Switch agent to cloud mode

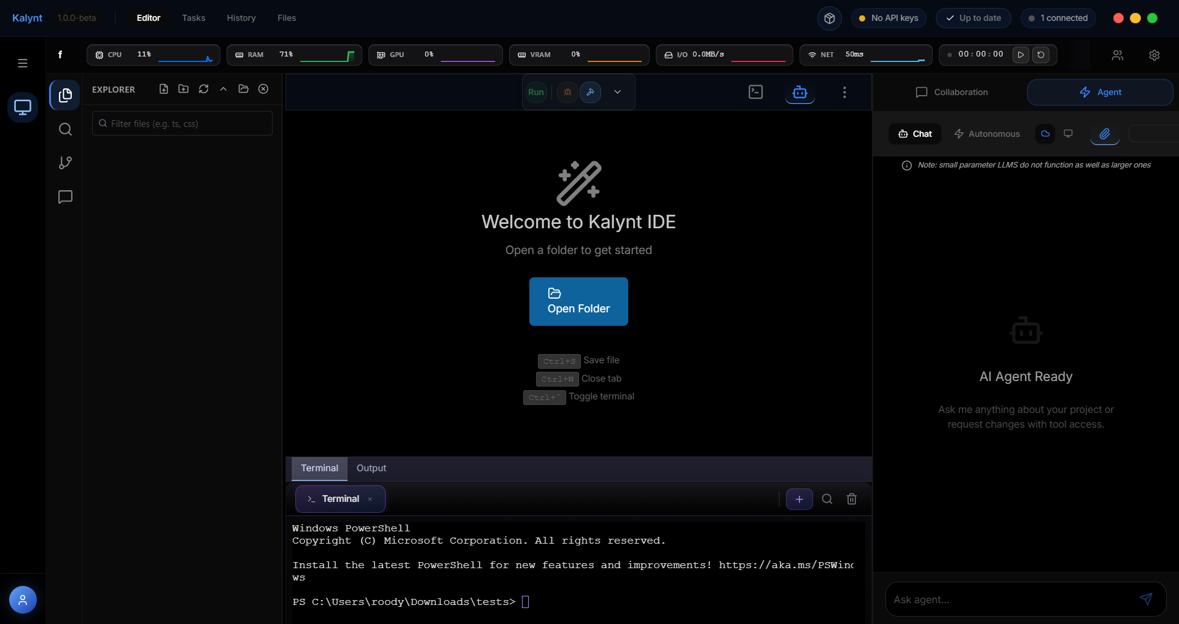(1045, 134)
